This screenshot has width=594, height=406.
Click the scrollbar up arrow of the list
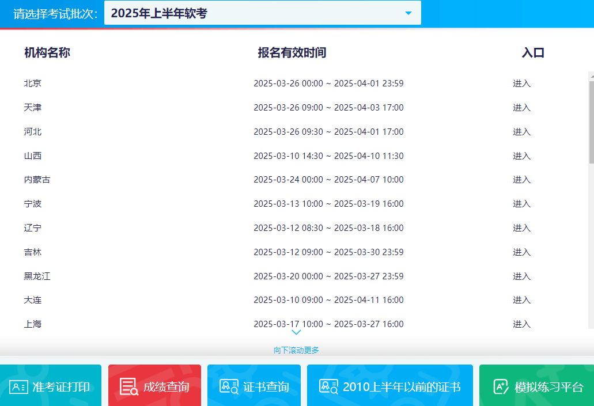tap(591, 76)
